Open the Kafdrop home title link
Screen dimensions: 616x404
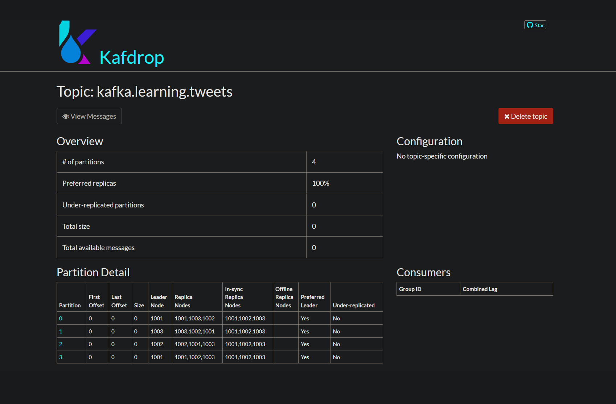pos(132,57)
